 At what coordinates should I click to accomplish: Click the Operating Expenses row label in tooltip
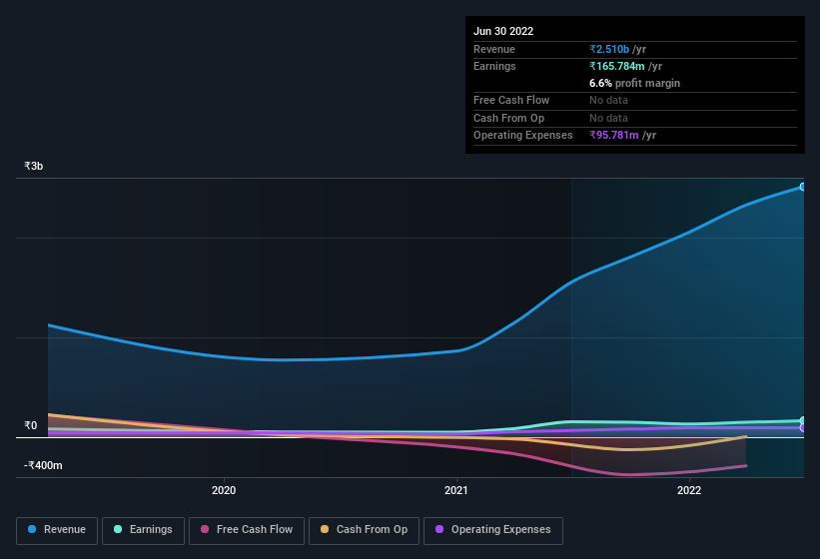[x=523, y=135]
